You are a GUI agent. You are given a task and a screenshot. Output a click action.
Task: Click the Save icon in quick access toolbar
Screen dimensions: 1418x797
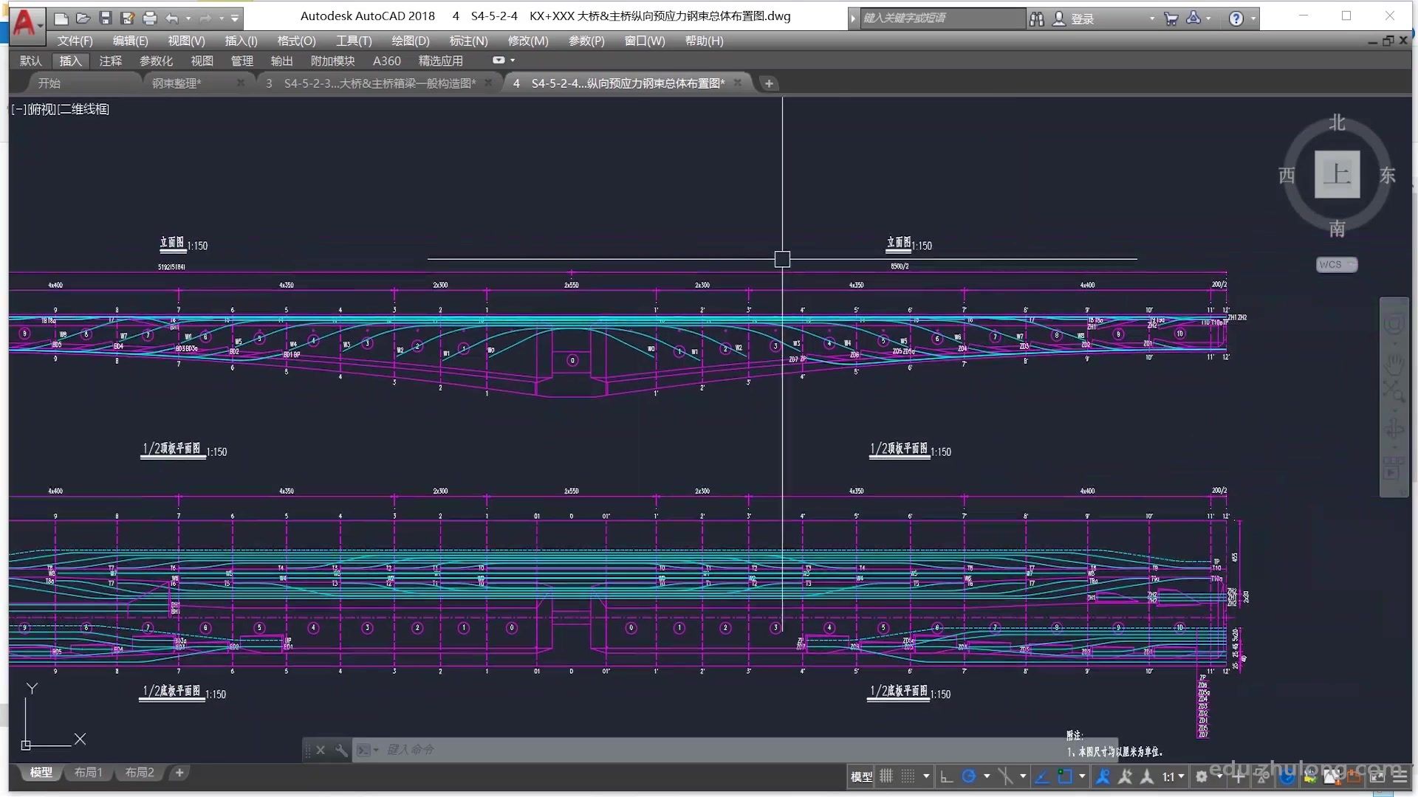point(105,18)
